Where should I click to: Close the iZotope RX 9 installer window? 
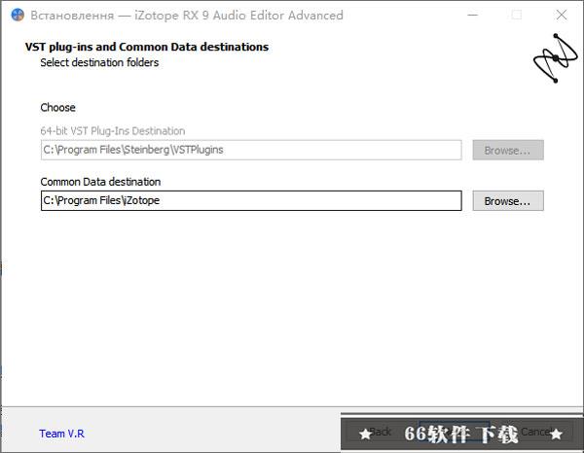(x=562, y=15)
